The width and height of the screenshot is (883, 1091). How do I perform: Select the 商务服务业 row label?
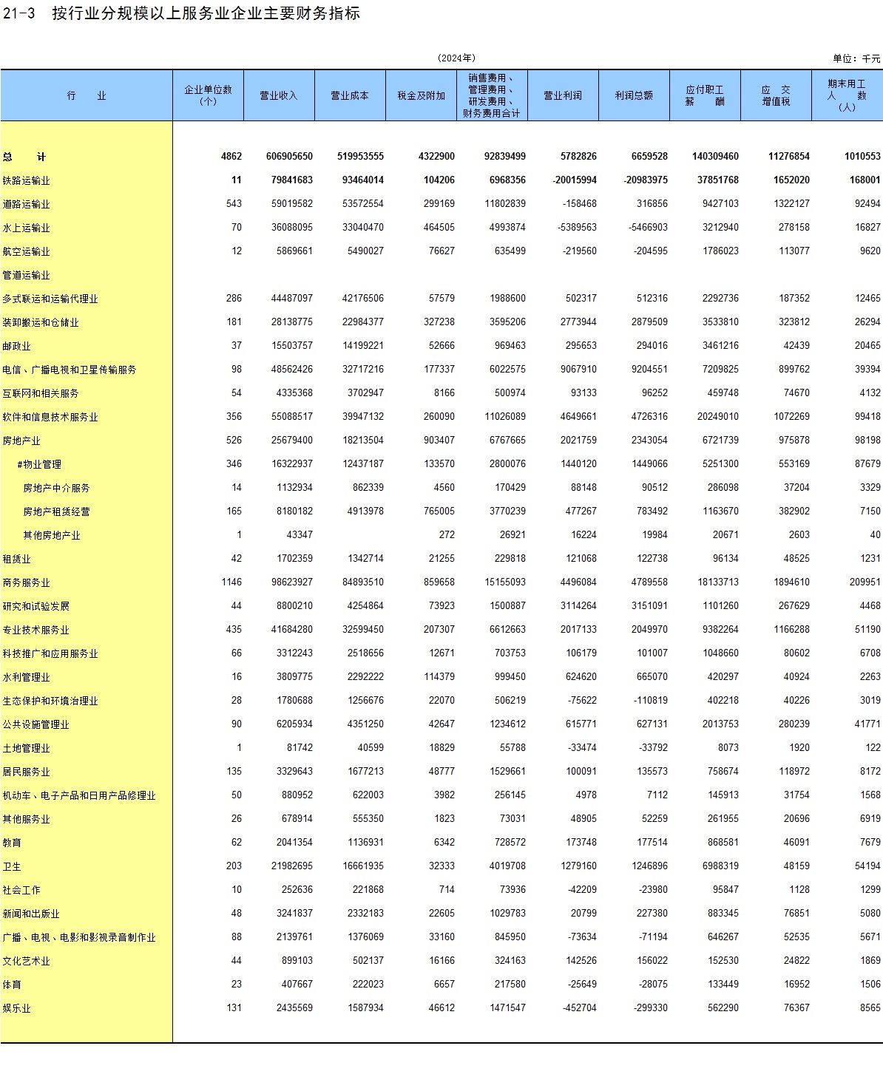coord(26,583)
